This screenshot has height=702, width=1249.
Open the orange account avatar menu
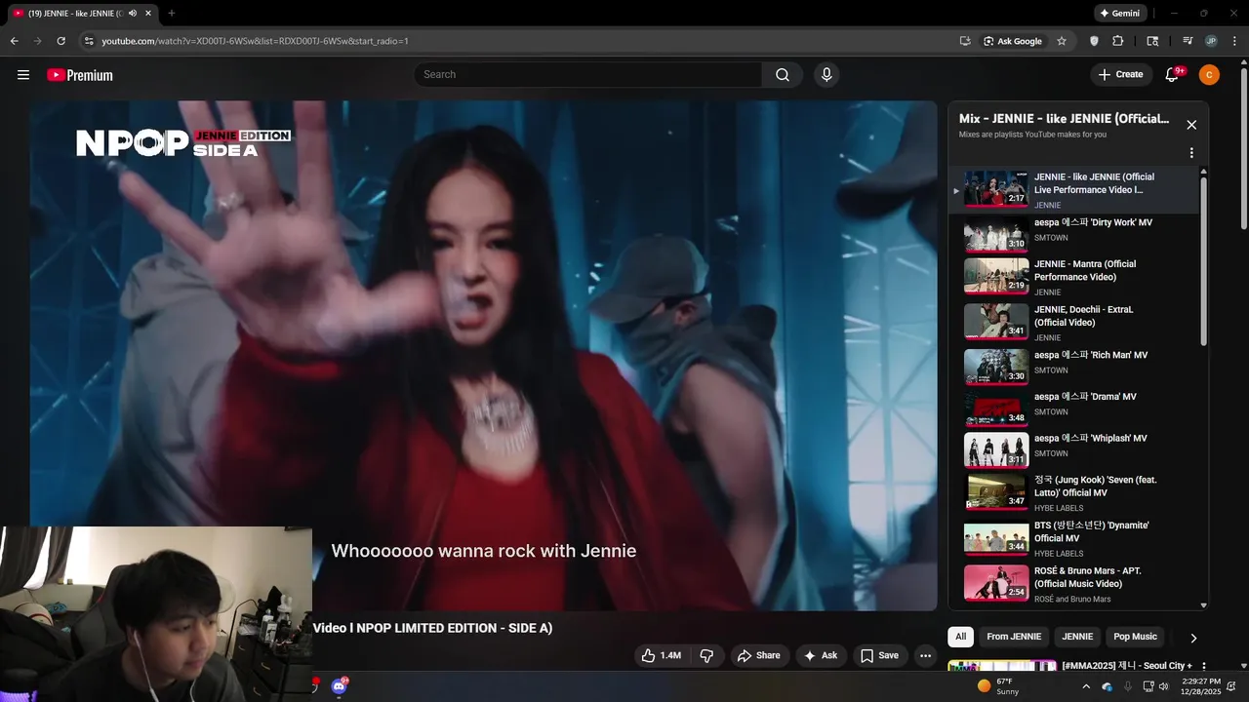pyautogui.click(x=1209, y=75)
